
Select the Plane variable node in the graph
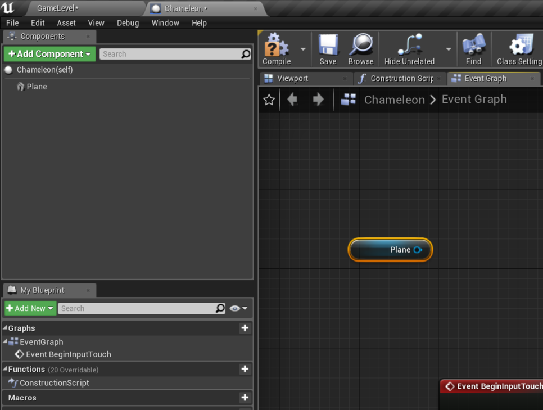tap(390, 250)
